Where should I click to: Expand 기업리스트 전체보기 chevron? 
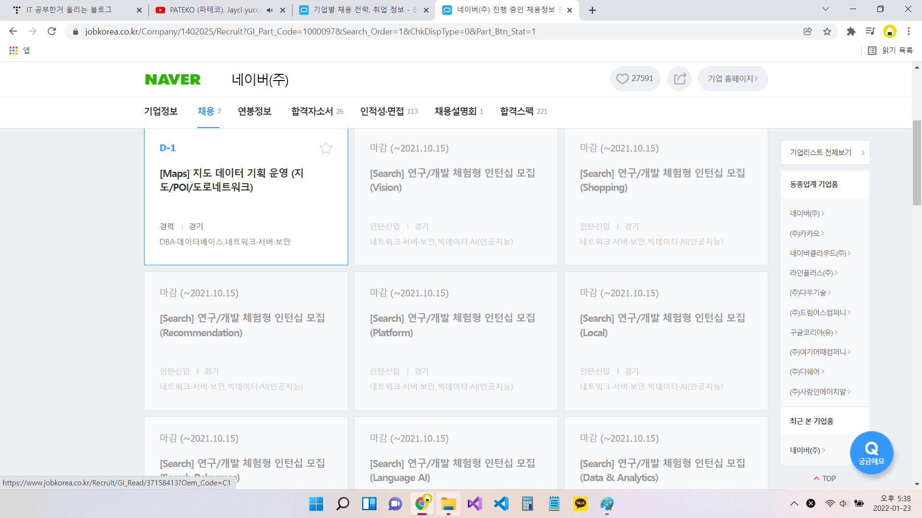[863, 153]
